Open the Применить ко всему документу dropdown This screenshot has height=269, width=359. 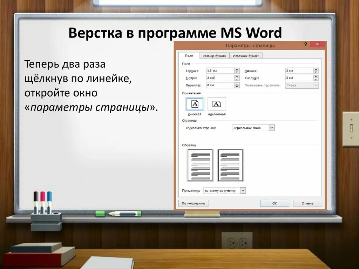[225, 190]
